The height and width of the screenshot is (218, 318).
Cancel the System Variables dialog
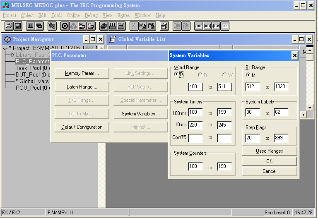click(x=269, y=171)
